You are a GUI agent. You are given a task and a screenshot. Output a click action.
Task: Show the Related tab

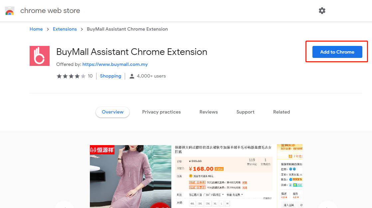tap(281, 112)
